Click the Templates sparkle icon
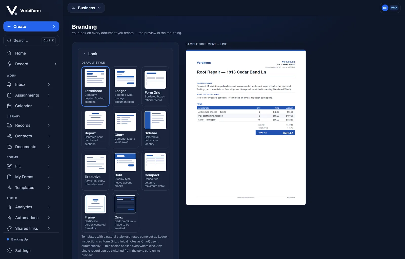The height and width of the screenshot is (259, 405). point(9,187)
